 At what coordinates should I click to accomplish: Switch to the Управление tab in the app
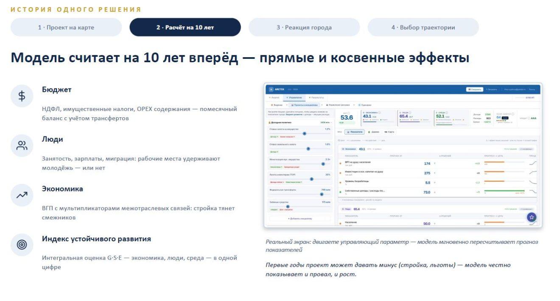[x=294, y=97]
